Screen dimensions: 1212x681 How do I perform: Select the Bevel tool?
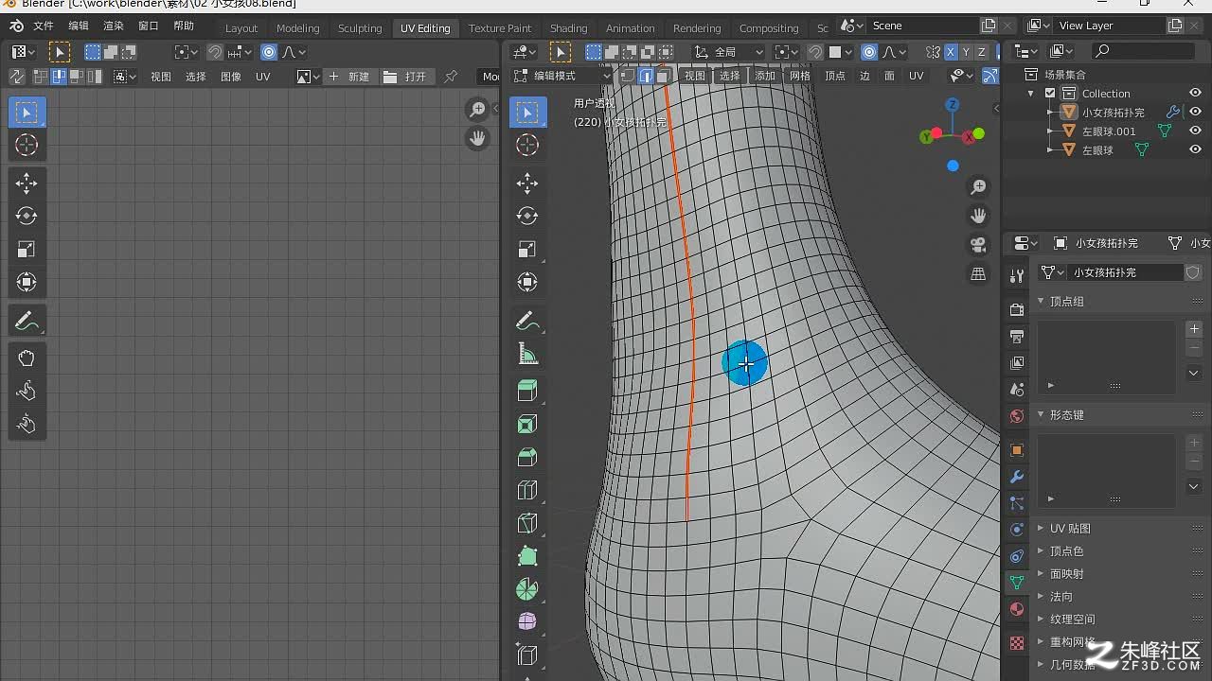(527, 457)
